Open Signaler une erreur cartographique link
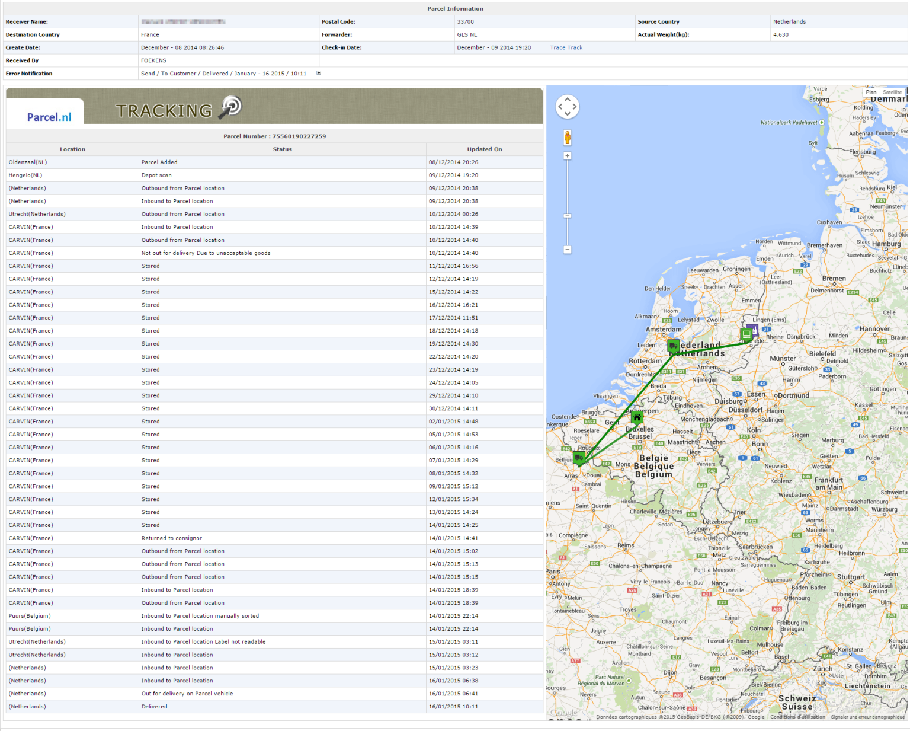Image resolution: width=910 pixels, height=731 pixels. coord(868,717)
